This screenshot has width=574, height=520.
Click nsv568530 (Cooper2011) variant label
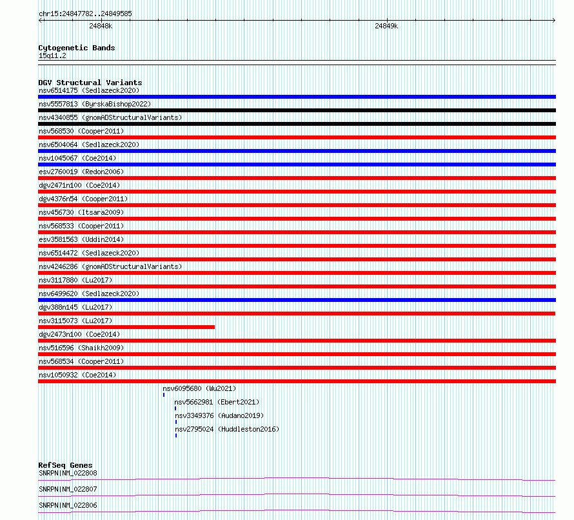81,131
